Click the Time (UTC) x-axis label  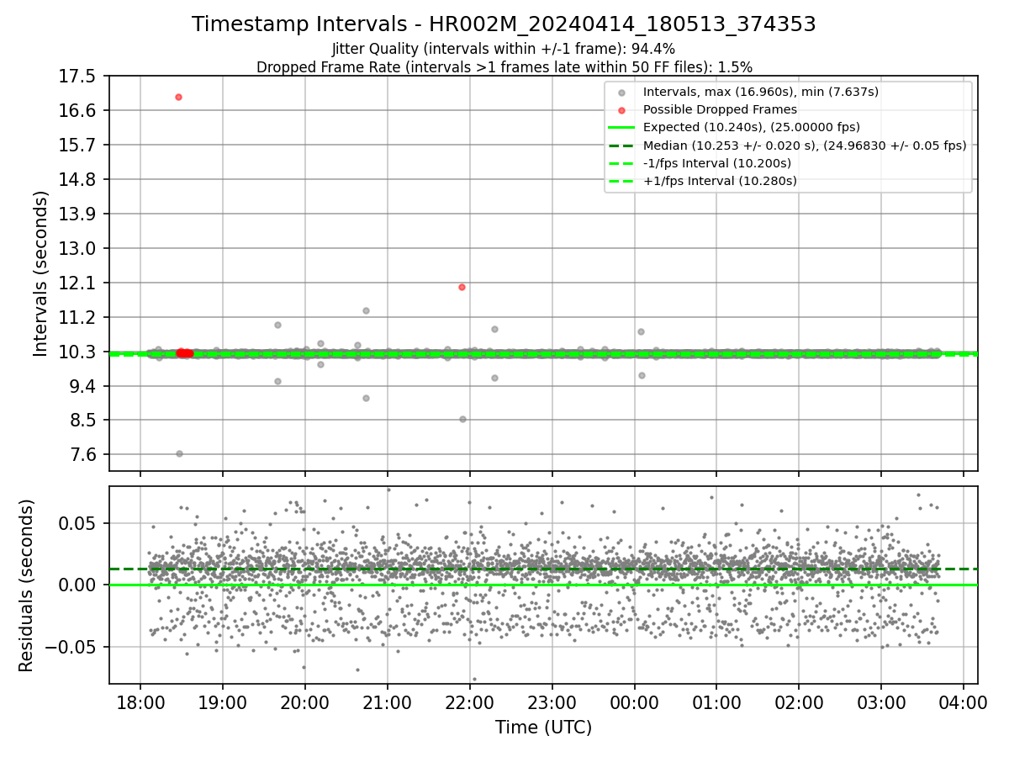[543, 728]
